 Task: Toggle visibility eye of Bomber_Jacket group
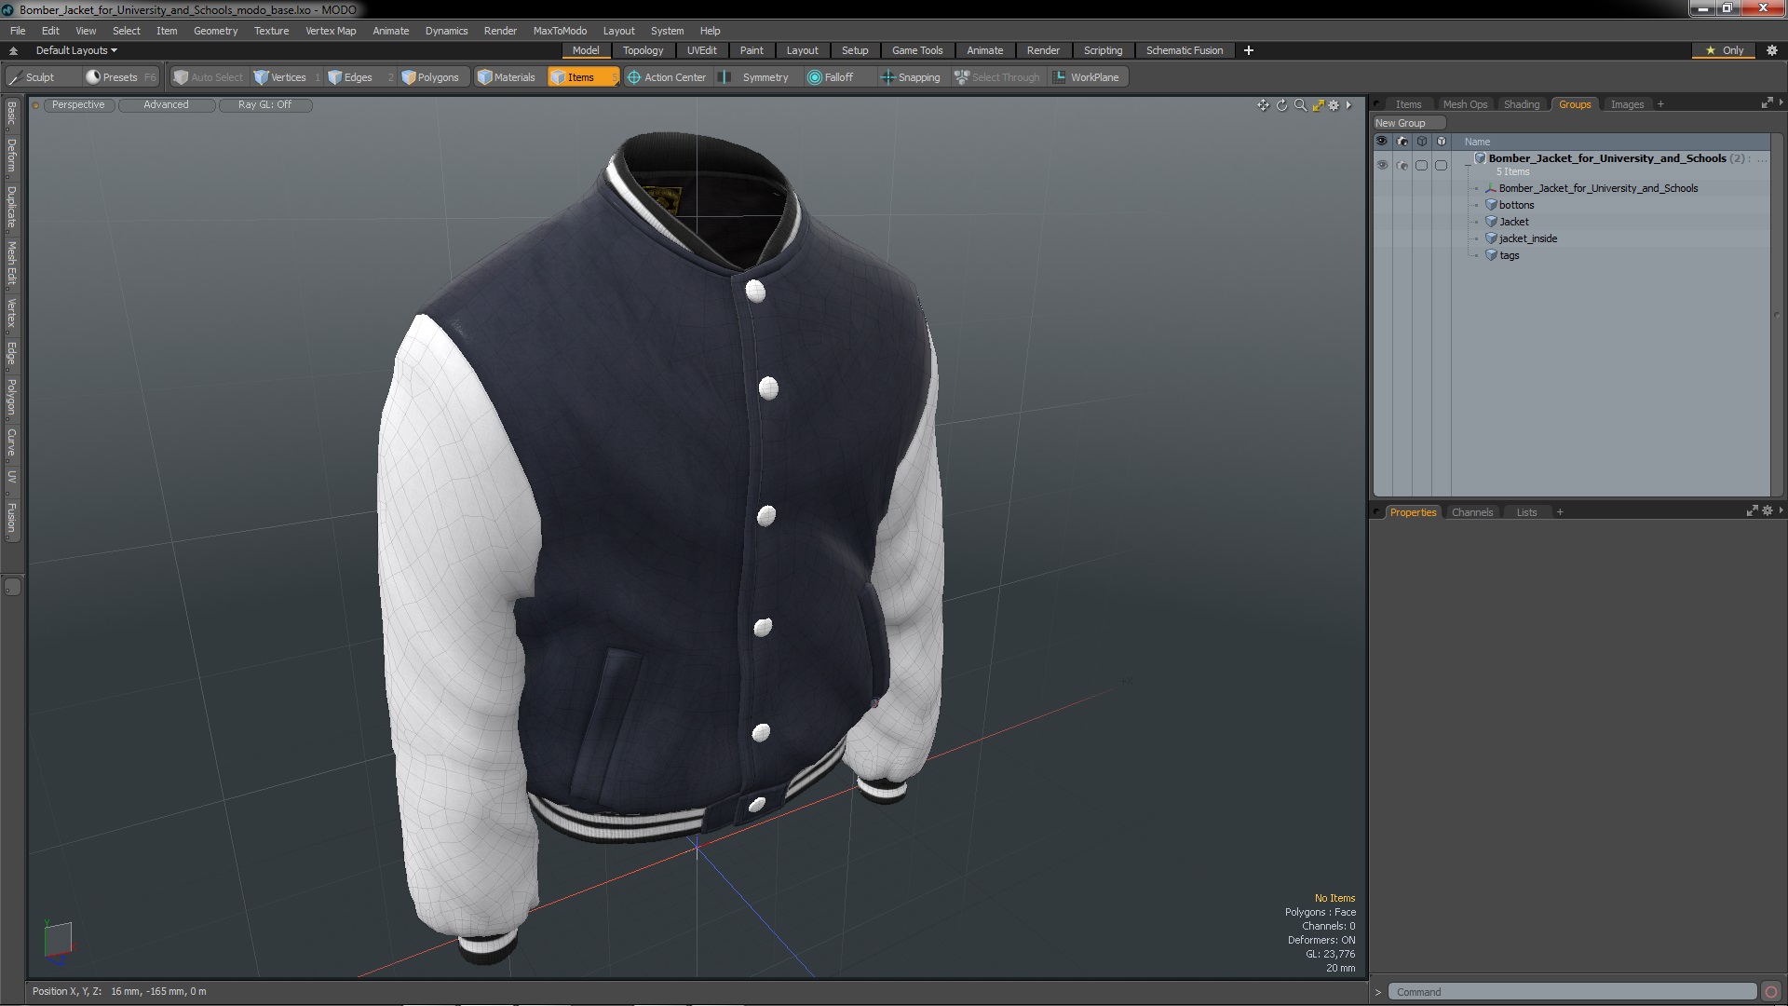coord(1382,165)
